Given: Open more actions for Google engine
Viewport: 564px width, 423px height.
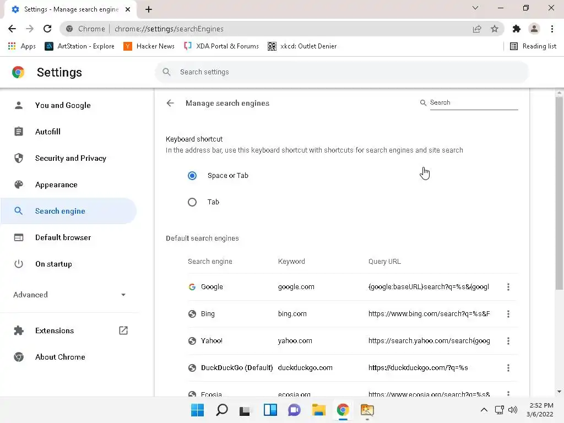Looking at the screenshot, I should click(508, 286).
